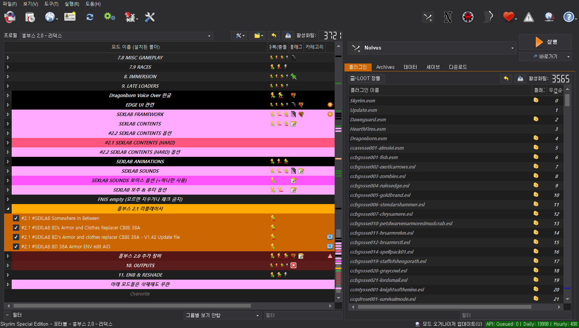Open settings with the wrench and screwdriver icon

(150, 17)
